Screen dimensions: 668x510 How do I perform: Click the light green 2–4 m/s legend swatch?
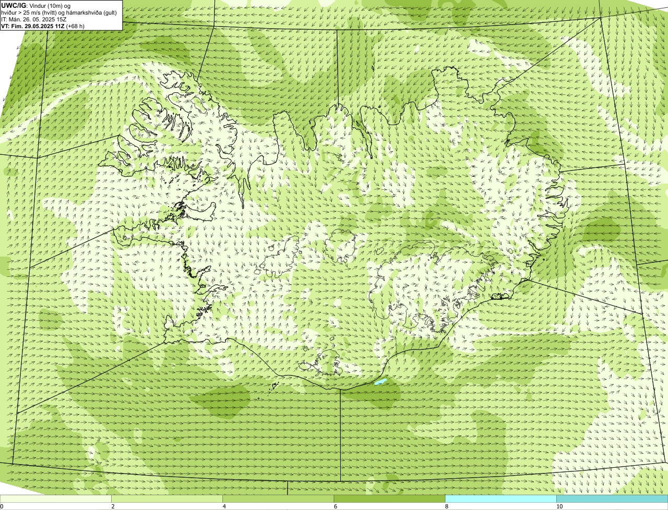(x=167, y=499)
